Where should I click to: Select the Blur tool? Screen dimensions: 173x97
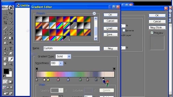tap(5, 43)
